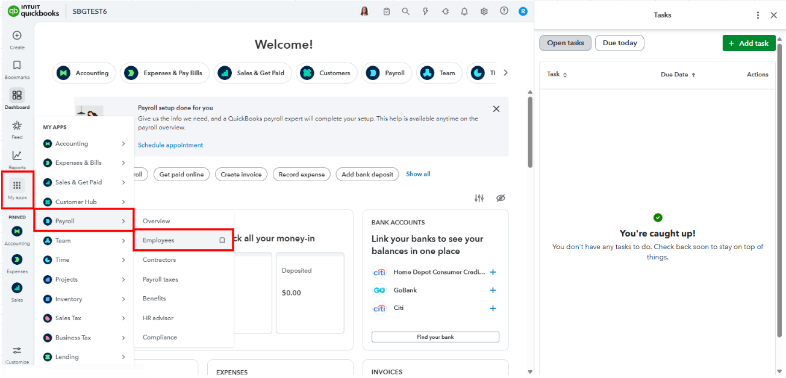The width and height of the screenshot is (786, 378).
Task: Show more app chips with arrow
Action: pos(505,73)
